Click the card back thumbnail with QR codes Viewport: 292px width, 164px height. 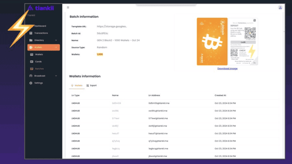pyautogui.click(x=243, y=42)
